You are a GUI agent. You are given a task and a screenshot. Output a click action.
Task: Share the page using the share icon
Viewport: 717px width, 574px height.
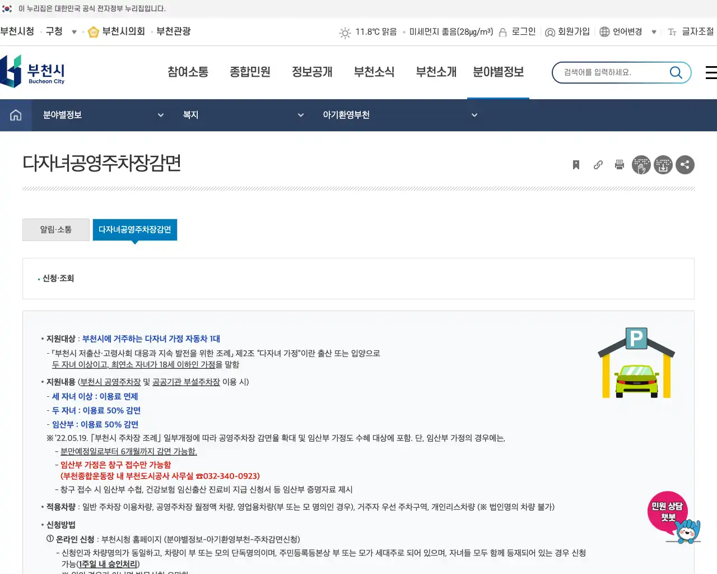(685, 165)
